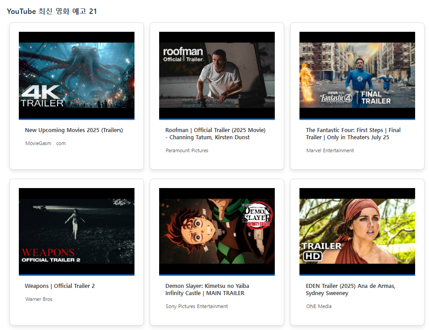The width and height of the screenshot is (429, 330).
Task: Open the MovieGasm . com channel name
Action: tap(45, 143)
